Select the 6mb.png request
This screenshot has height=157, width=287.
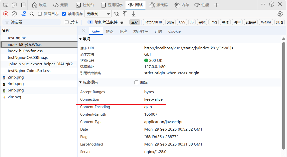16,90
